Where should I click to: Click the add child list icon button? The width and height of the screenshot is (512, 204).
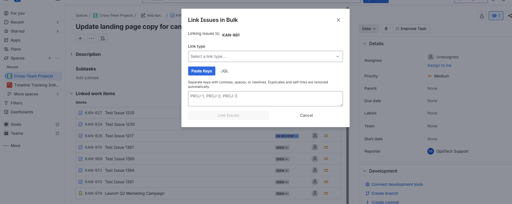tap(103, 38)
